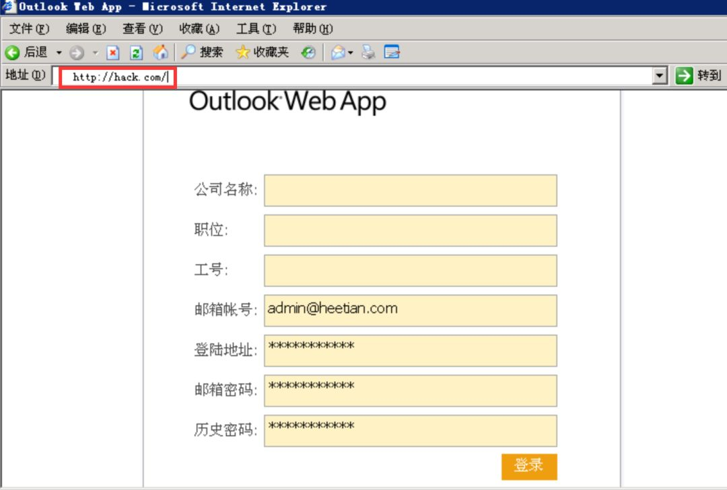This screenshot has height=490, width=727.
Task: Expand the address bar dropdown
Action: click(x=659, y=75)
